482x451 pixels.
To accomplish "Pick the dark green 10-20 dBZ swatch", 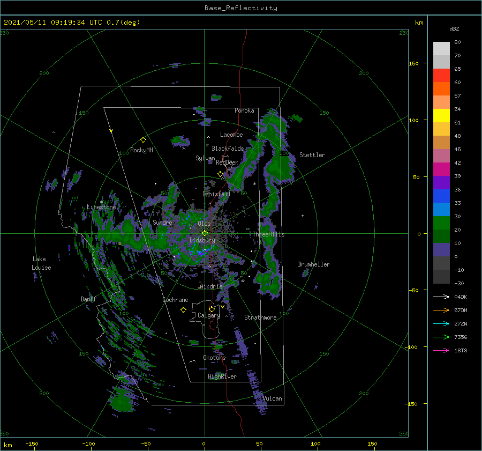I will coord(441,236).
